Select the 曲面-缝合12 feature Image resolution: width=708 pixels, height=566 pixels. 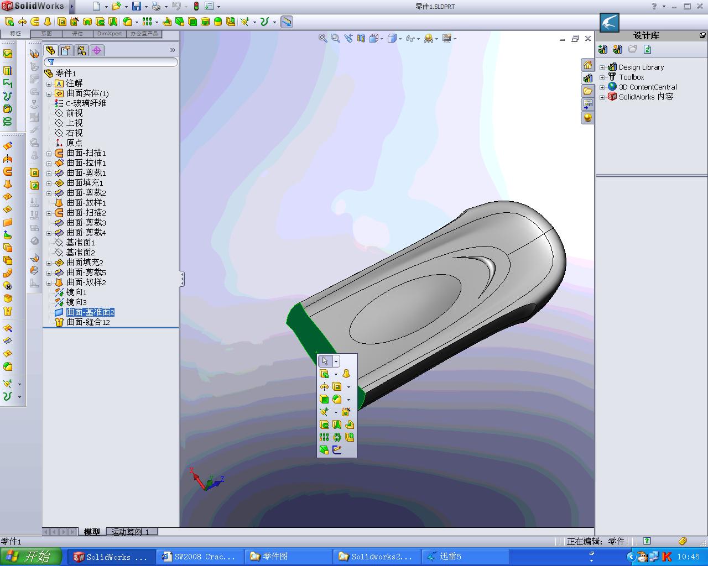(88, 322)
